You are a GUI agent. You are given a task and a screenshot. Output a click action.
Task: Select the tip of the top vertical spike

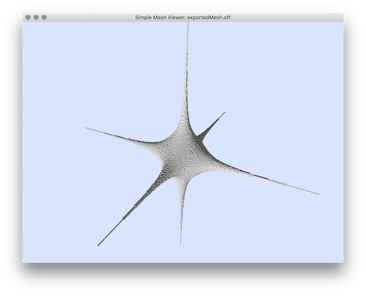click(x=188, y=26)
